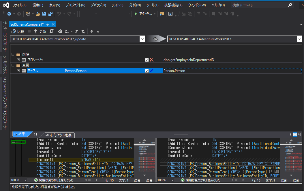Click the highlighted [column1] NCHAR (10) line
Viewport: 304px width, 191px height.
tap(81, 160)
